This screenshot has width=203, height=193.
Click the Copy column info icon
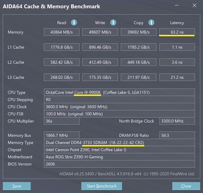pos(151,23)
